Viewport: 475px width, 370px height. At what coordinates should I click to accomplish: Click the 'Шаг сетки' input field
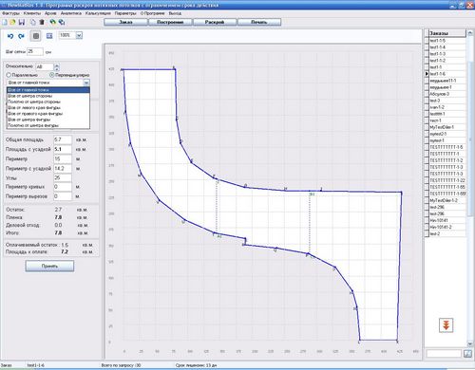[35, 51]
